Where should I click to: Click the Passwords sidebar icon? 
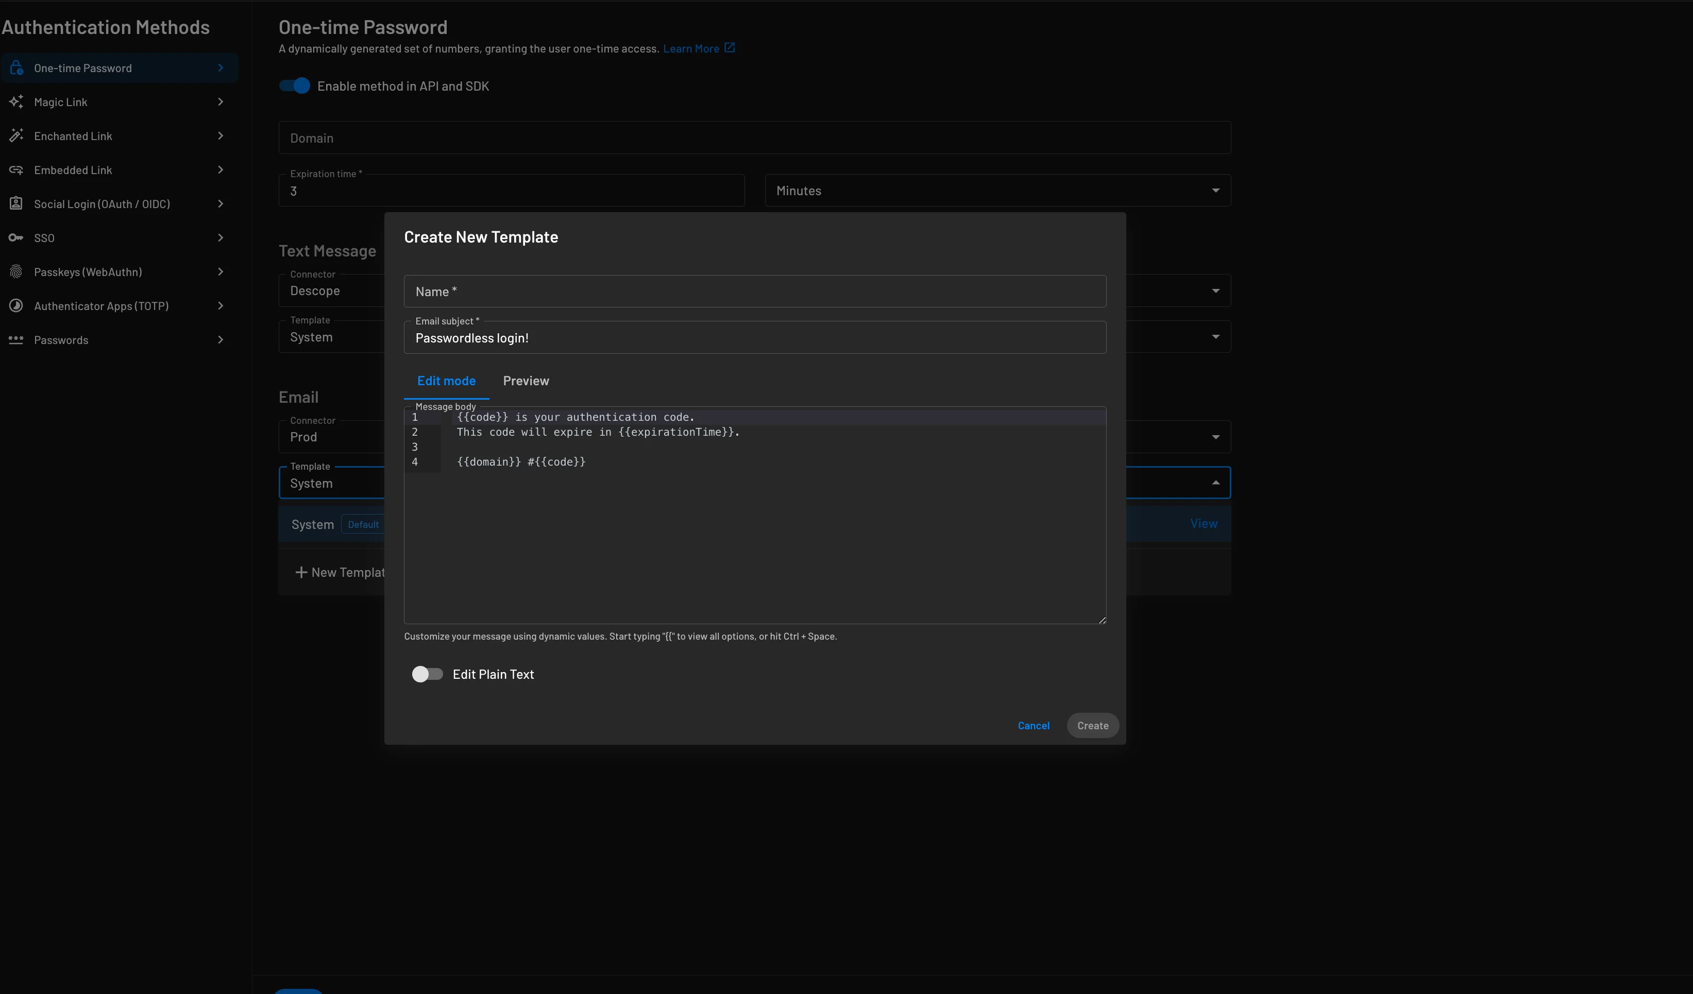tap(16, 341)
